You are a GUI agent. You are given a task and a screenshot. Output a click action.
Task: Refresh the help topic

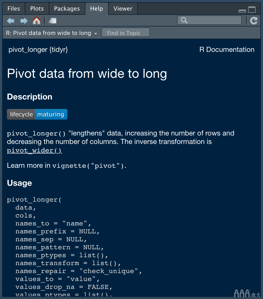click(254, 20)
